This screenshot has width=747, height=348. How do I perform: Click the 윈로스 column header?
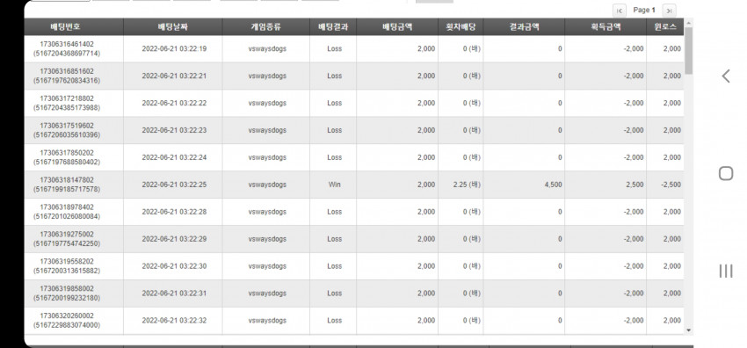[x=665, y=27]
